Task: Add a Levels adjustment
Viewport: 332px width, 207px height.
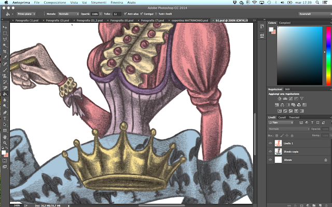Action: tap(285, 99)
